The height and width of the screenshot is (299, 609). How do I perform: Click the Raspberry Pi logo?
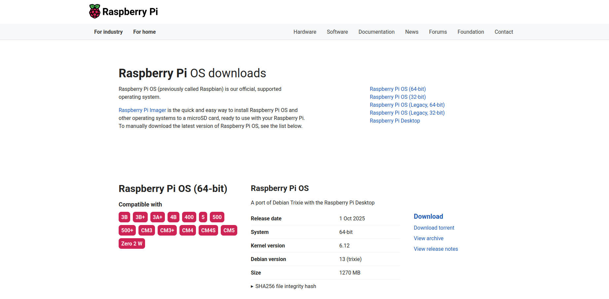(123, 11)
